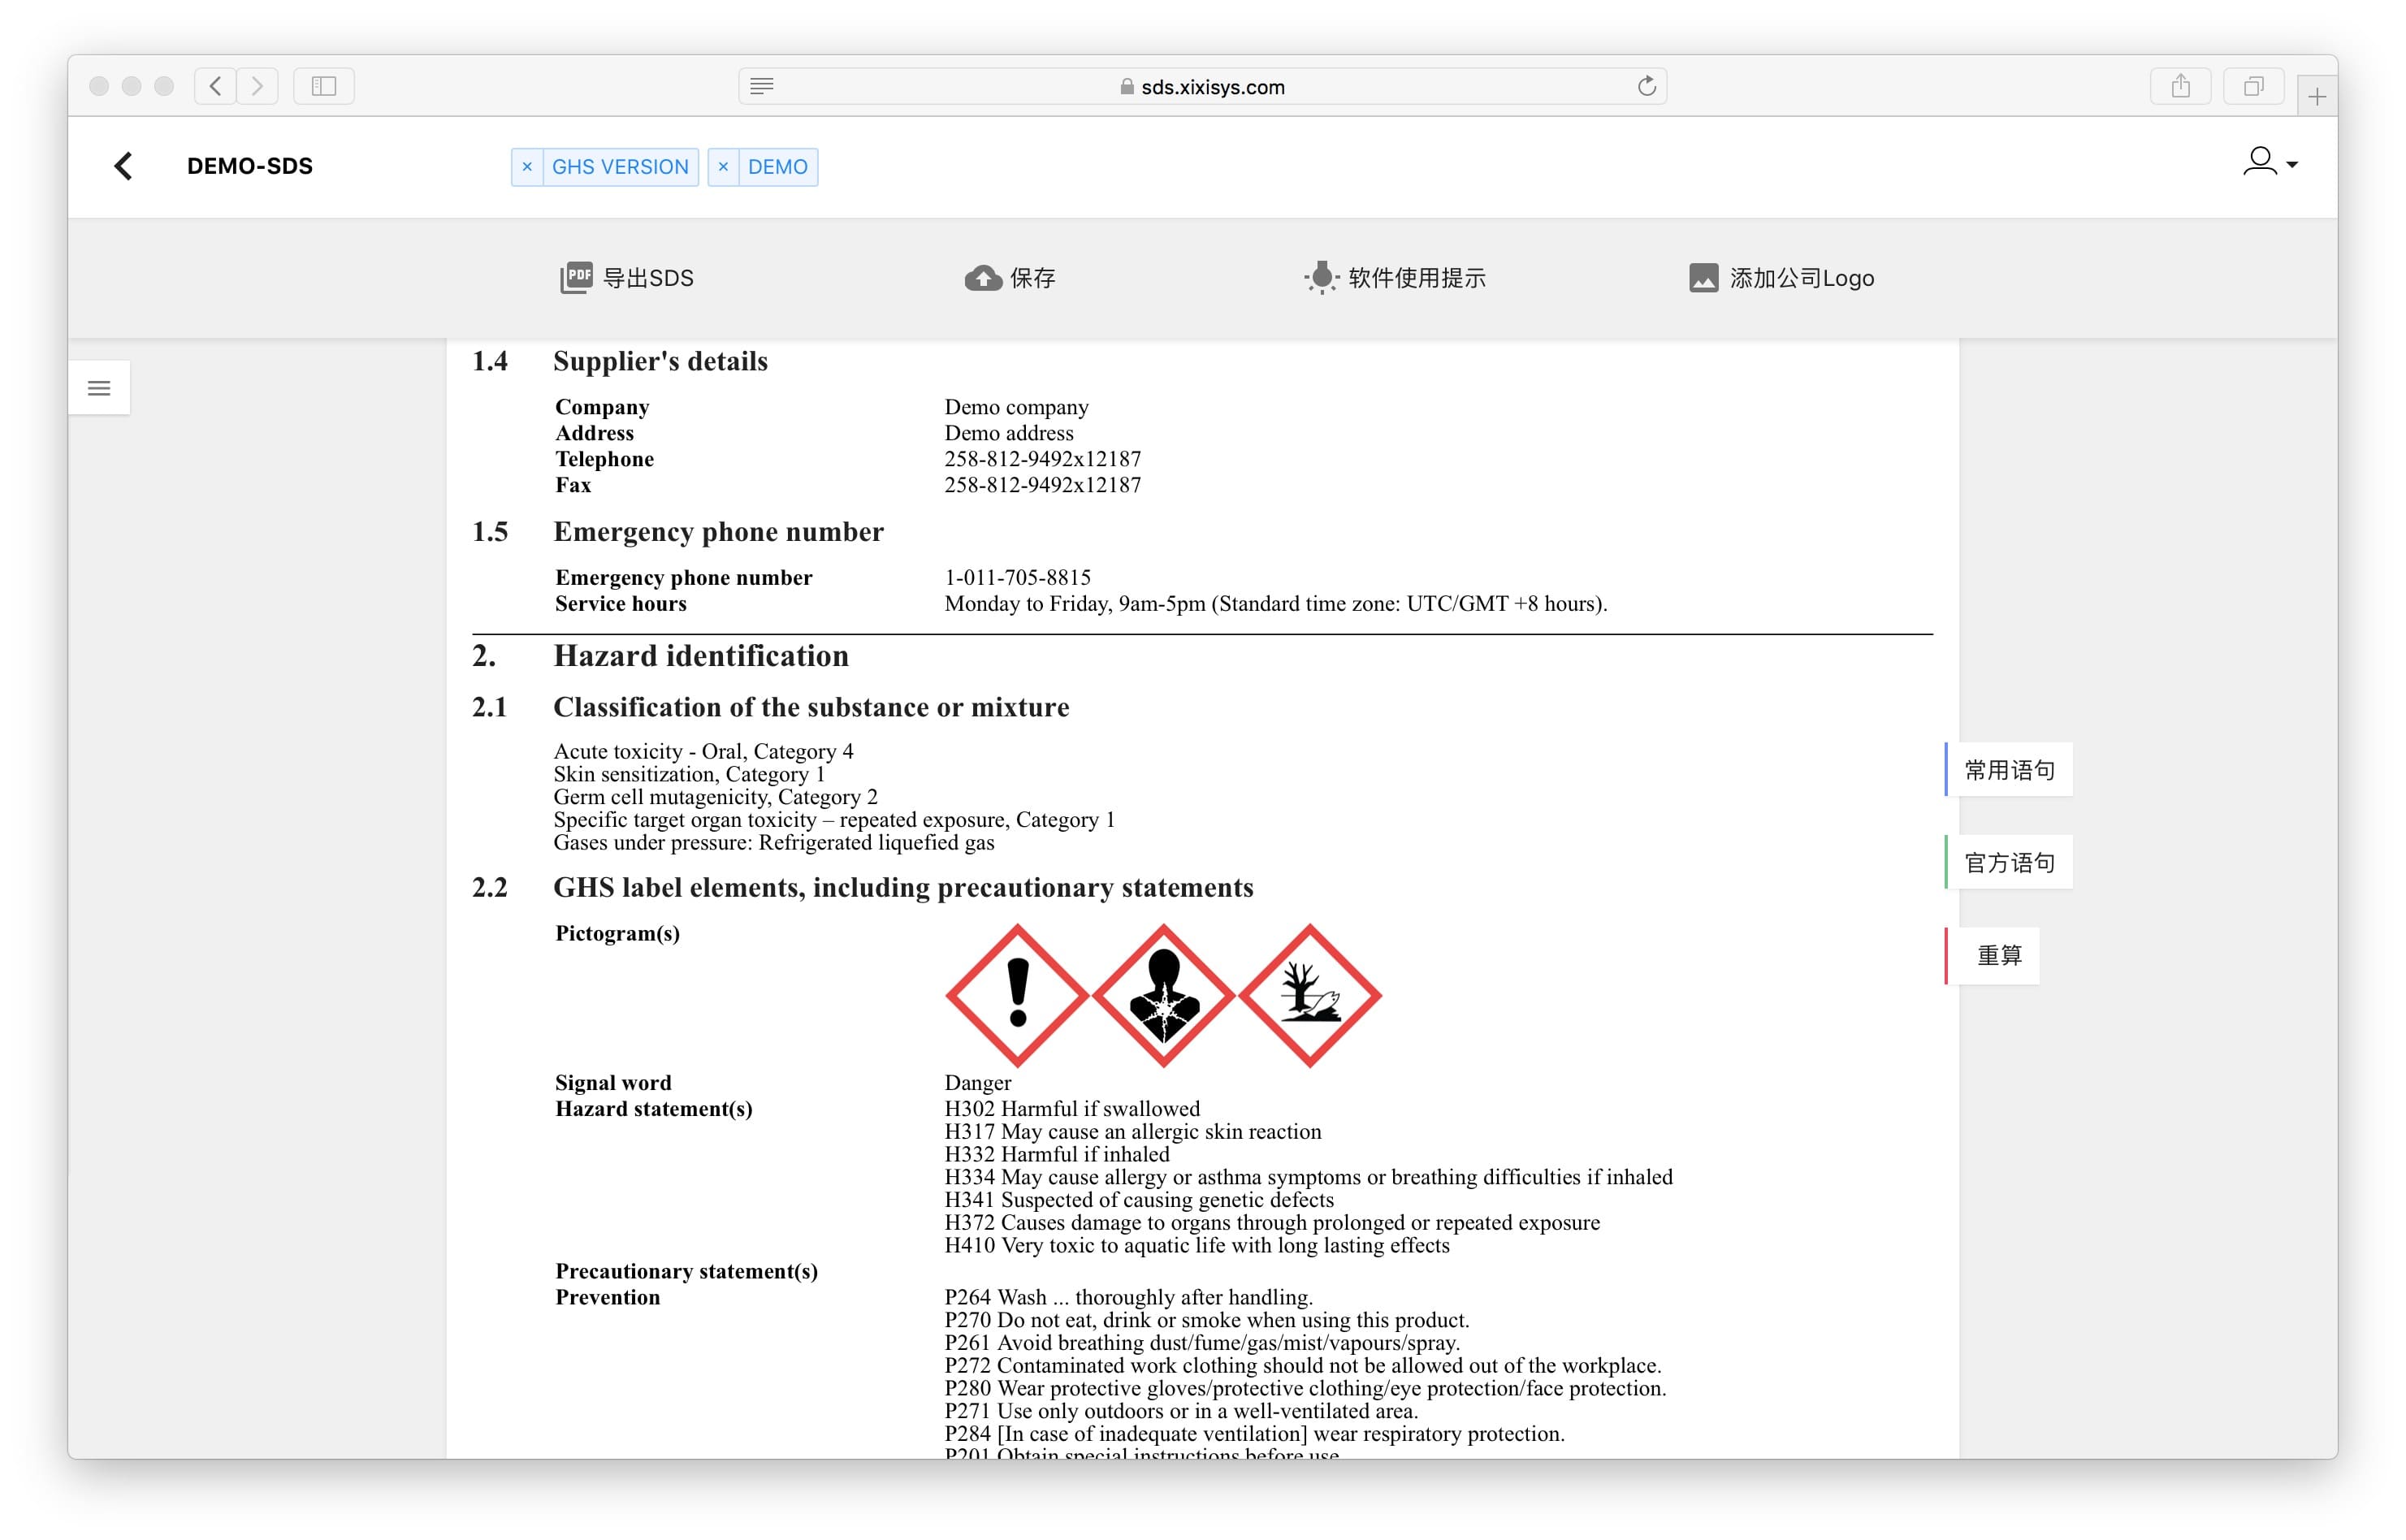Reload the page with refresh icon
This screenshot has width=2406, height=1540.
tap(1647, 86)
